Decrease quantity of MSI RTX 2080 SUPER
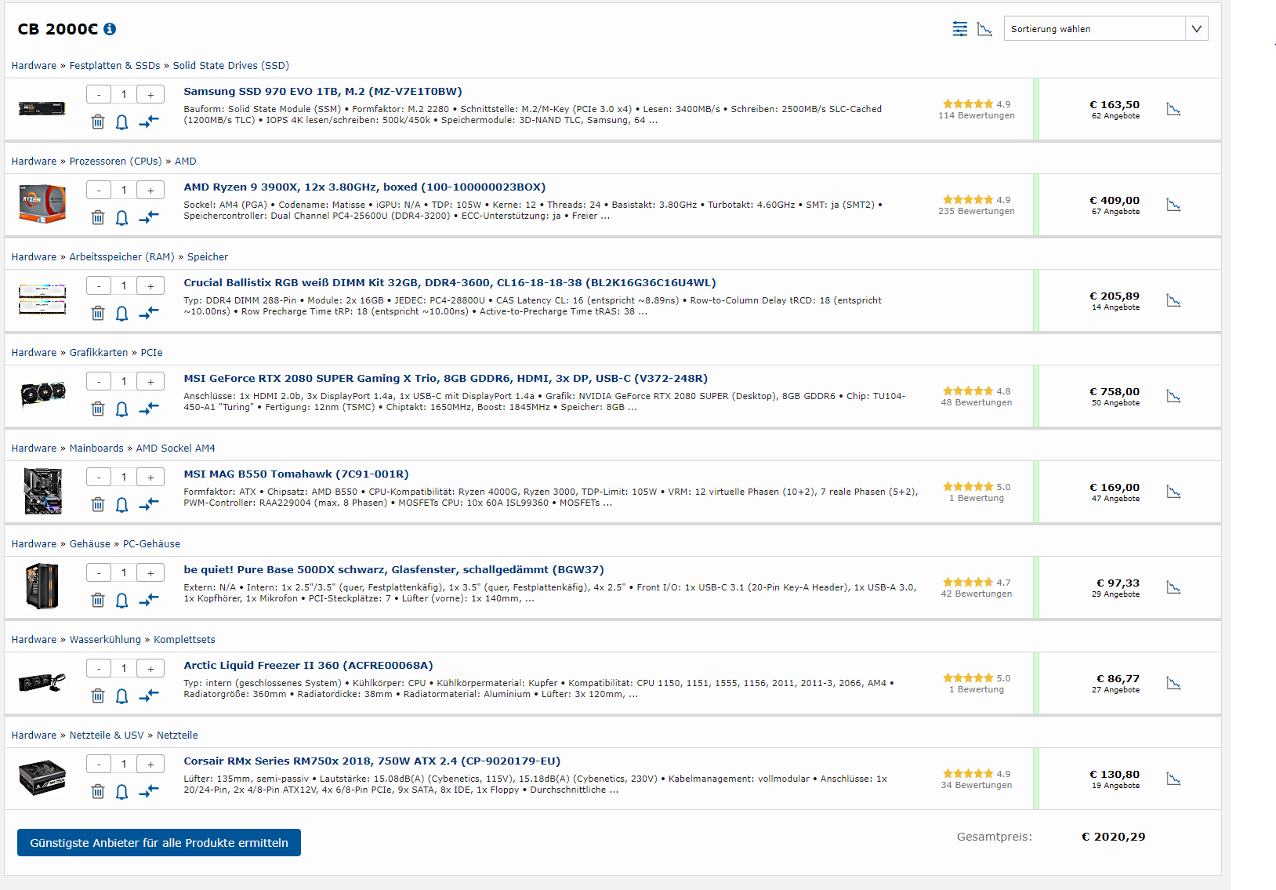The image size is (1276, 890). (99, 381)
